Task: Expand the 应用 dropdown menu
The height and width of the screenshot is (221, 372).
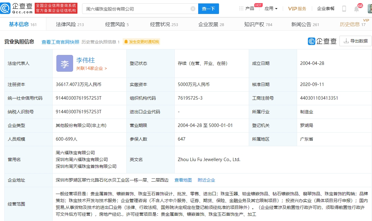Action: (271, 9)
